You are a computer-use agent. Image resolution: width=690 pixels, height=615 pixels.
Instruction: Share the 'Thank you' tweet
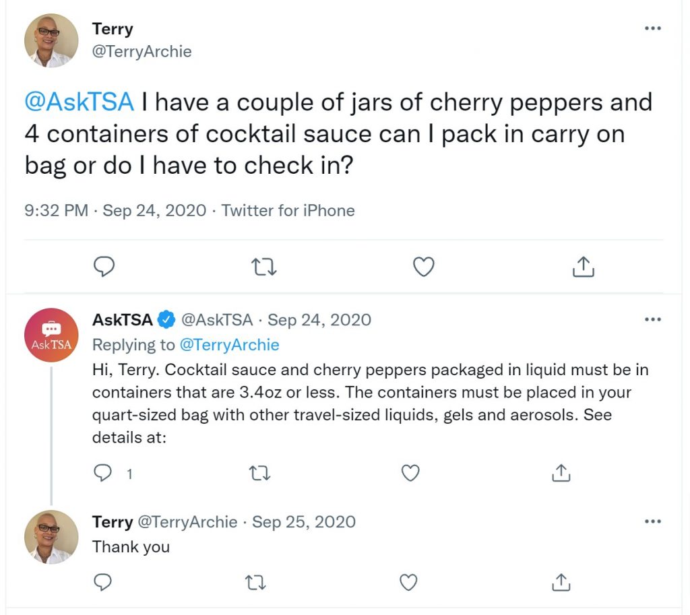click(561, 583)
